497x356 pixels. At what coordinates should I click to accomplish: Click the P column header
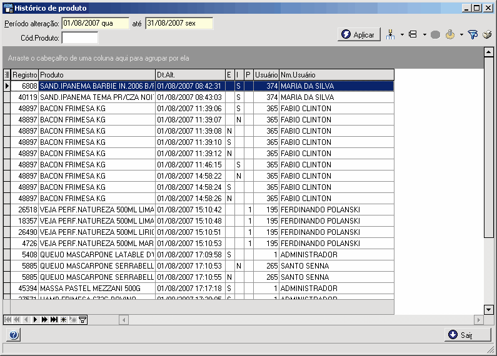pos(249,75)
